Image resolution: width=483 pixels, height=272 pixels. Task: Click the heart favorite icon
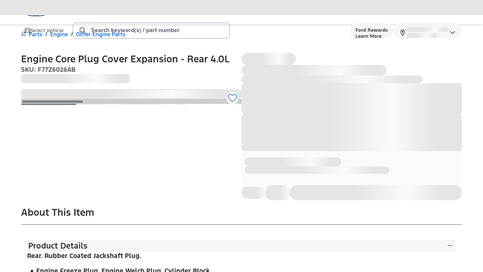[232, 98]
